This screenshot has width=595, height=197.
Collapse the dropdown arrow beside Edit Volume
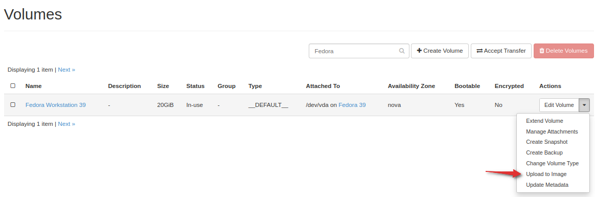pyautogui.click(x=584, y=105)
